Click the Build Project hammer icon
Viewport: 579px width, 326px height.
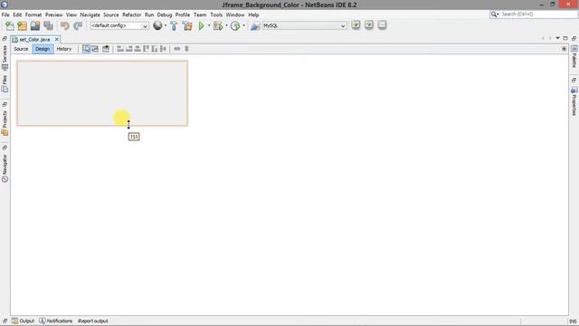[x=174, y=25]
